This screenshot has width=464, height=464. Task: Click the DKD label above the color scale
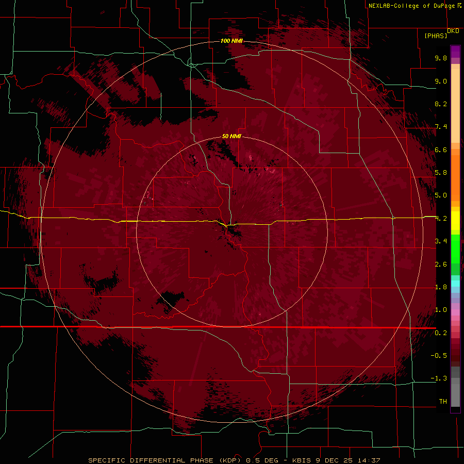[453, 31]
